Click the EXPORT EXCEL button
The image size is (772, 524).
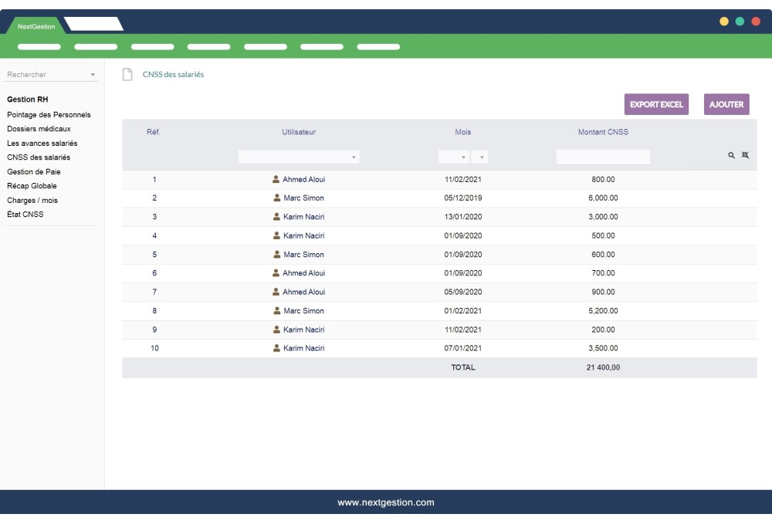coord(656,103)
